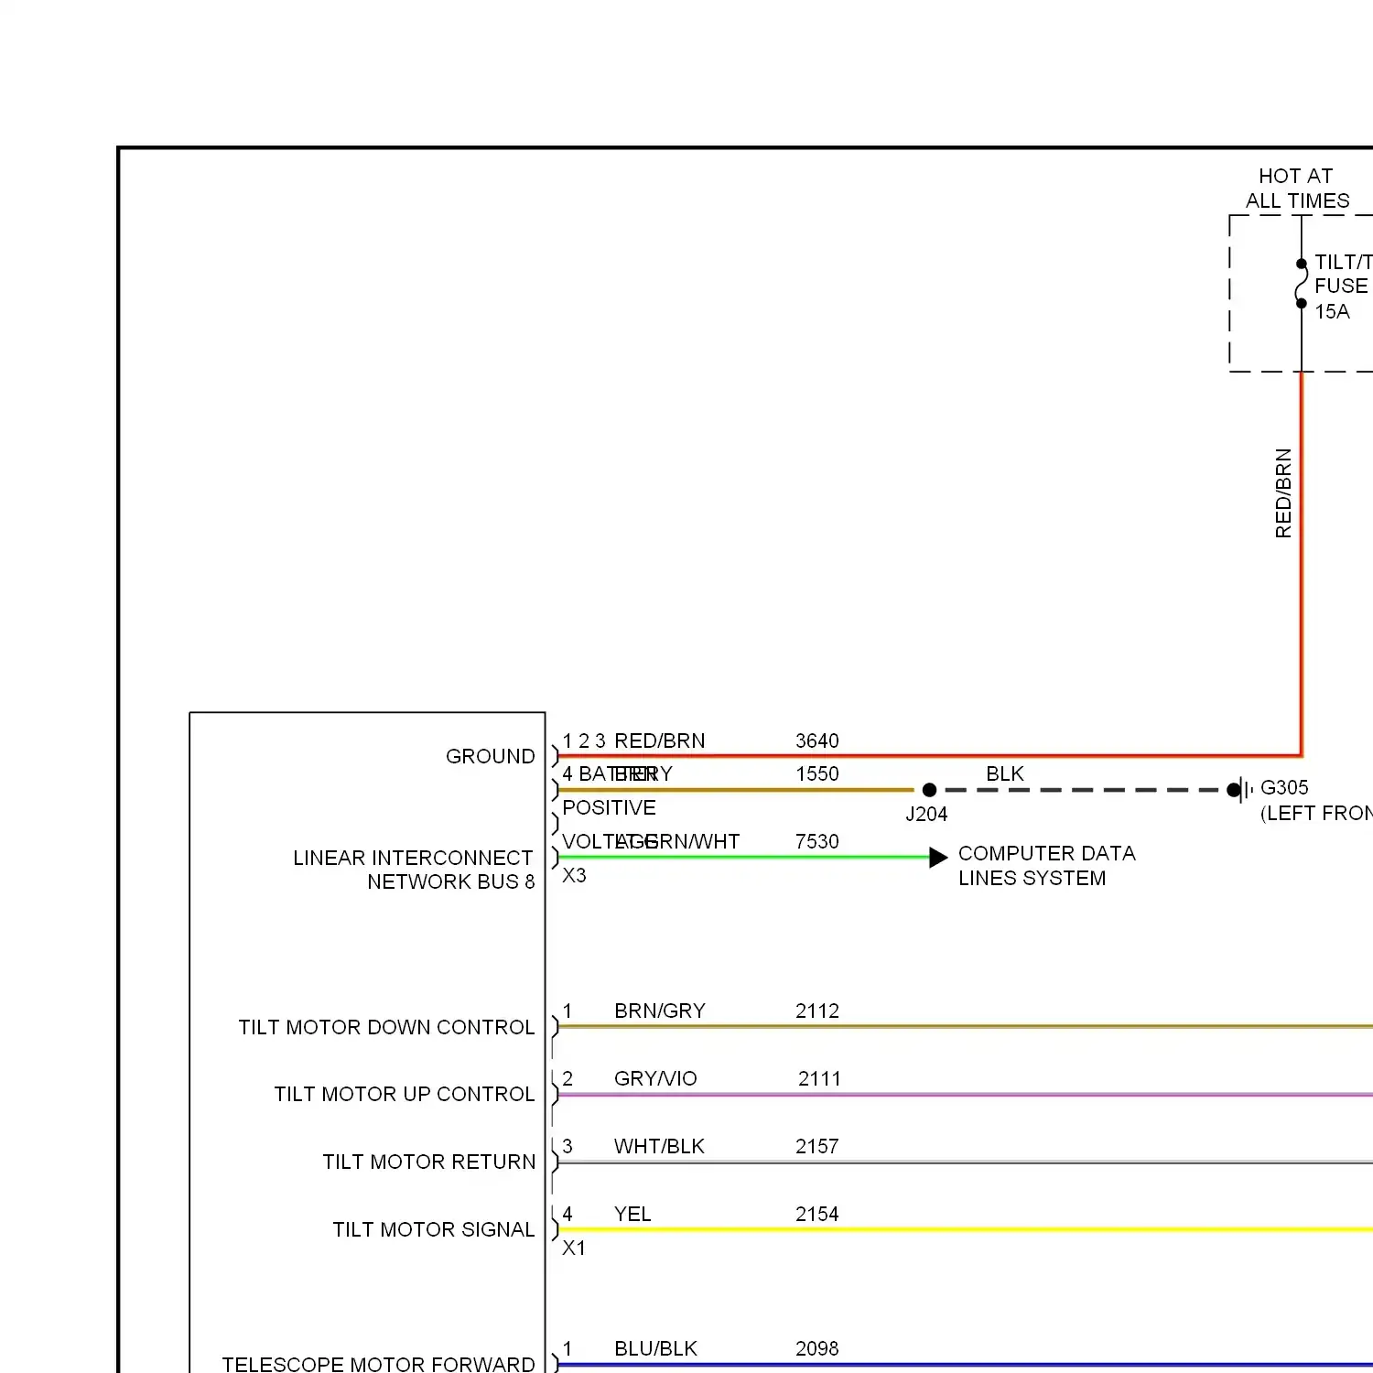The width and height of the screenshot is (1373, 1373).
Task: Select the LINEAR INTERCONNECT NETWORK BUS 8 label
Action: pos(414,870)
